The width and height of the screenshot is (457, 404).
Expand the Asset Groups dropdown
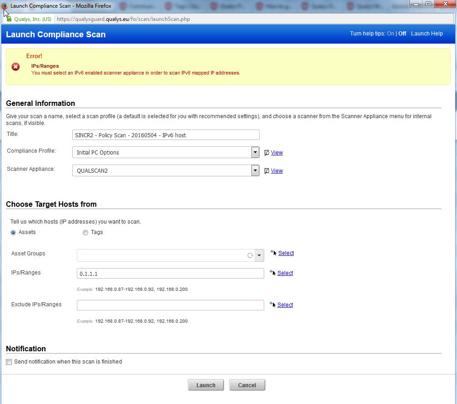[259, 255]
